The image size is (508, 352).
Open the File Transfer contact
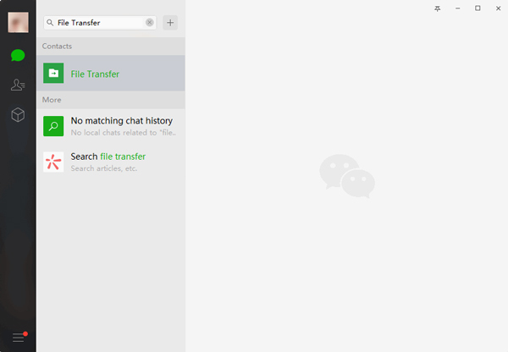point(111,73)
